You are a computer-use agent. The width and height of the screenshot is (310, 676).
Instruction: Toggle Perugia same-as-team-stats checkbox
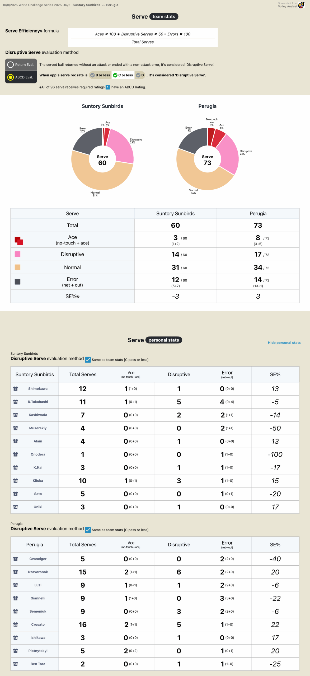pos(88,530)
